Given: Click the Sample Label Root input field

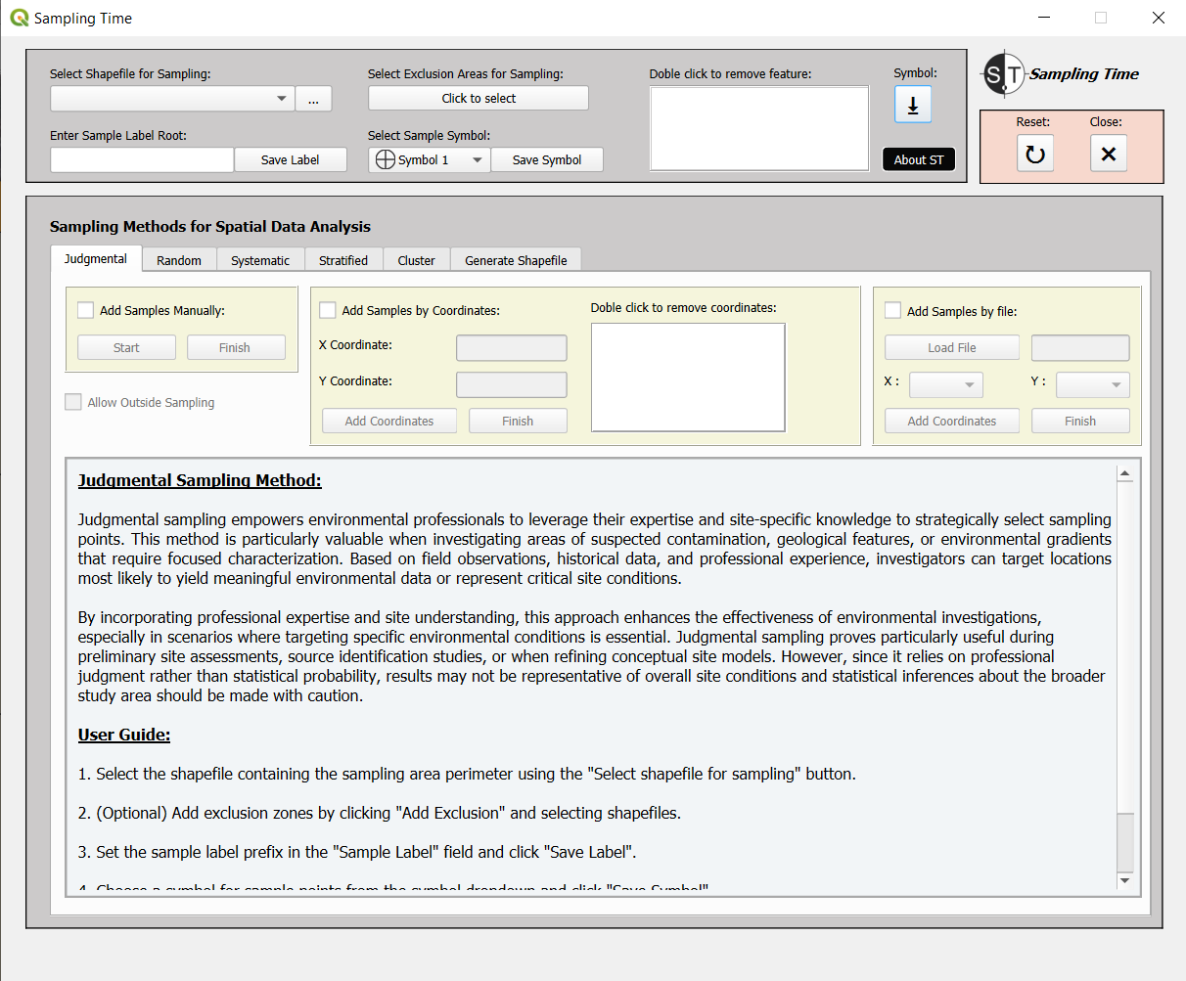Looking at the screenshot, I should (x=142, y=159).
